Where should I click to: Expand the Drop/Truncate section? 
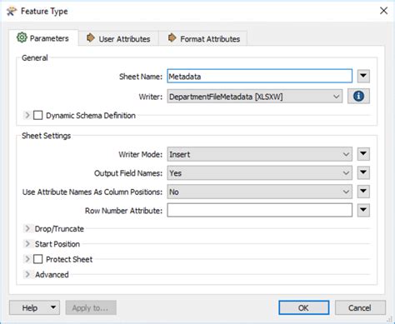coord(27,228)
